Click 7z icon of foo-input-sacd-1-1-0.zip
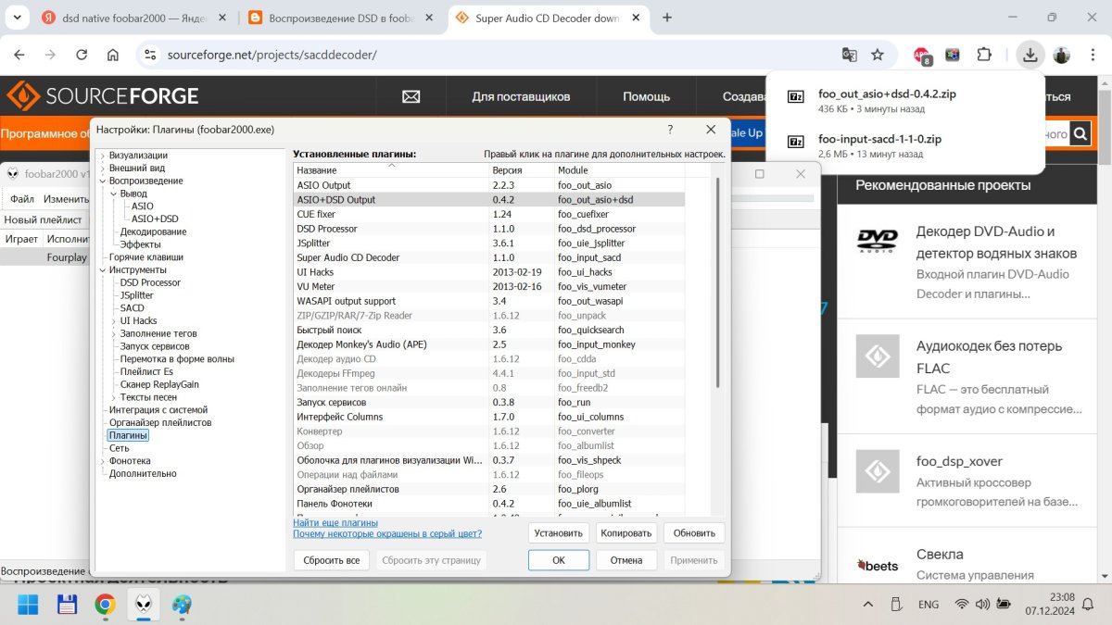Screen dimensions: 1112x625 (795, 141)
